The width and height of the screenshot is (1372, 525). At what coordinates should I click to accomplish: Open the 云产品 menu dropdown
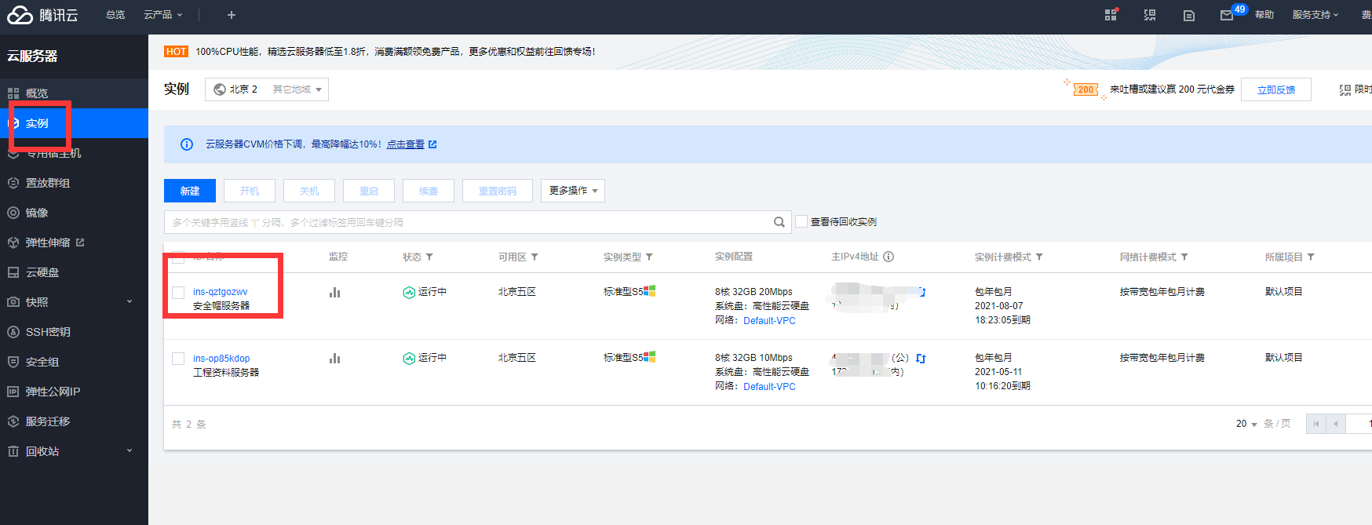coord(162,15)
